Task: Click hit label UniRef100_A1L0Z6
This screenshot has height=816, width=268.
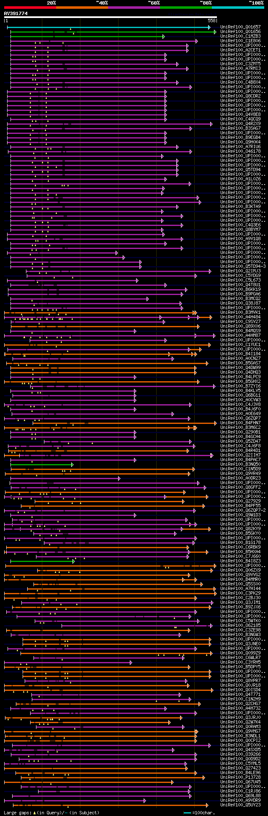Action: click(240, 179)
